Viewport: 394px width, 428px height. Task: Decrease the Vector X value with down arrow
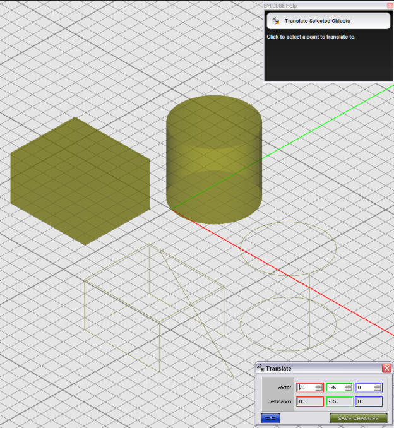(x=319, y=390)
